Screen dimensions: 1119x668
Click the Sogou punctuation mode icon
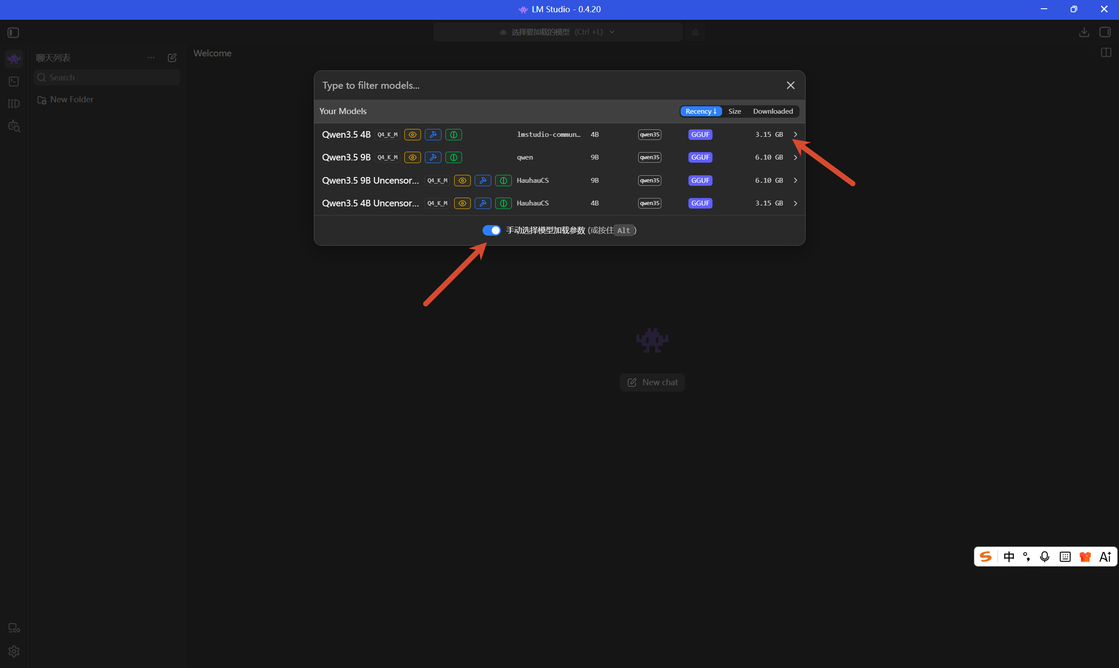coord(1026,557)
